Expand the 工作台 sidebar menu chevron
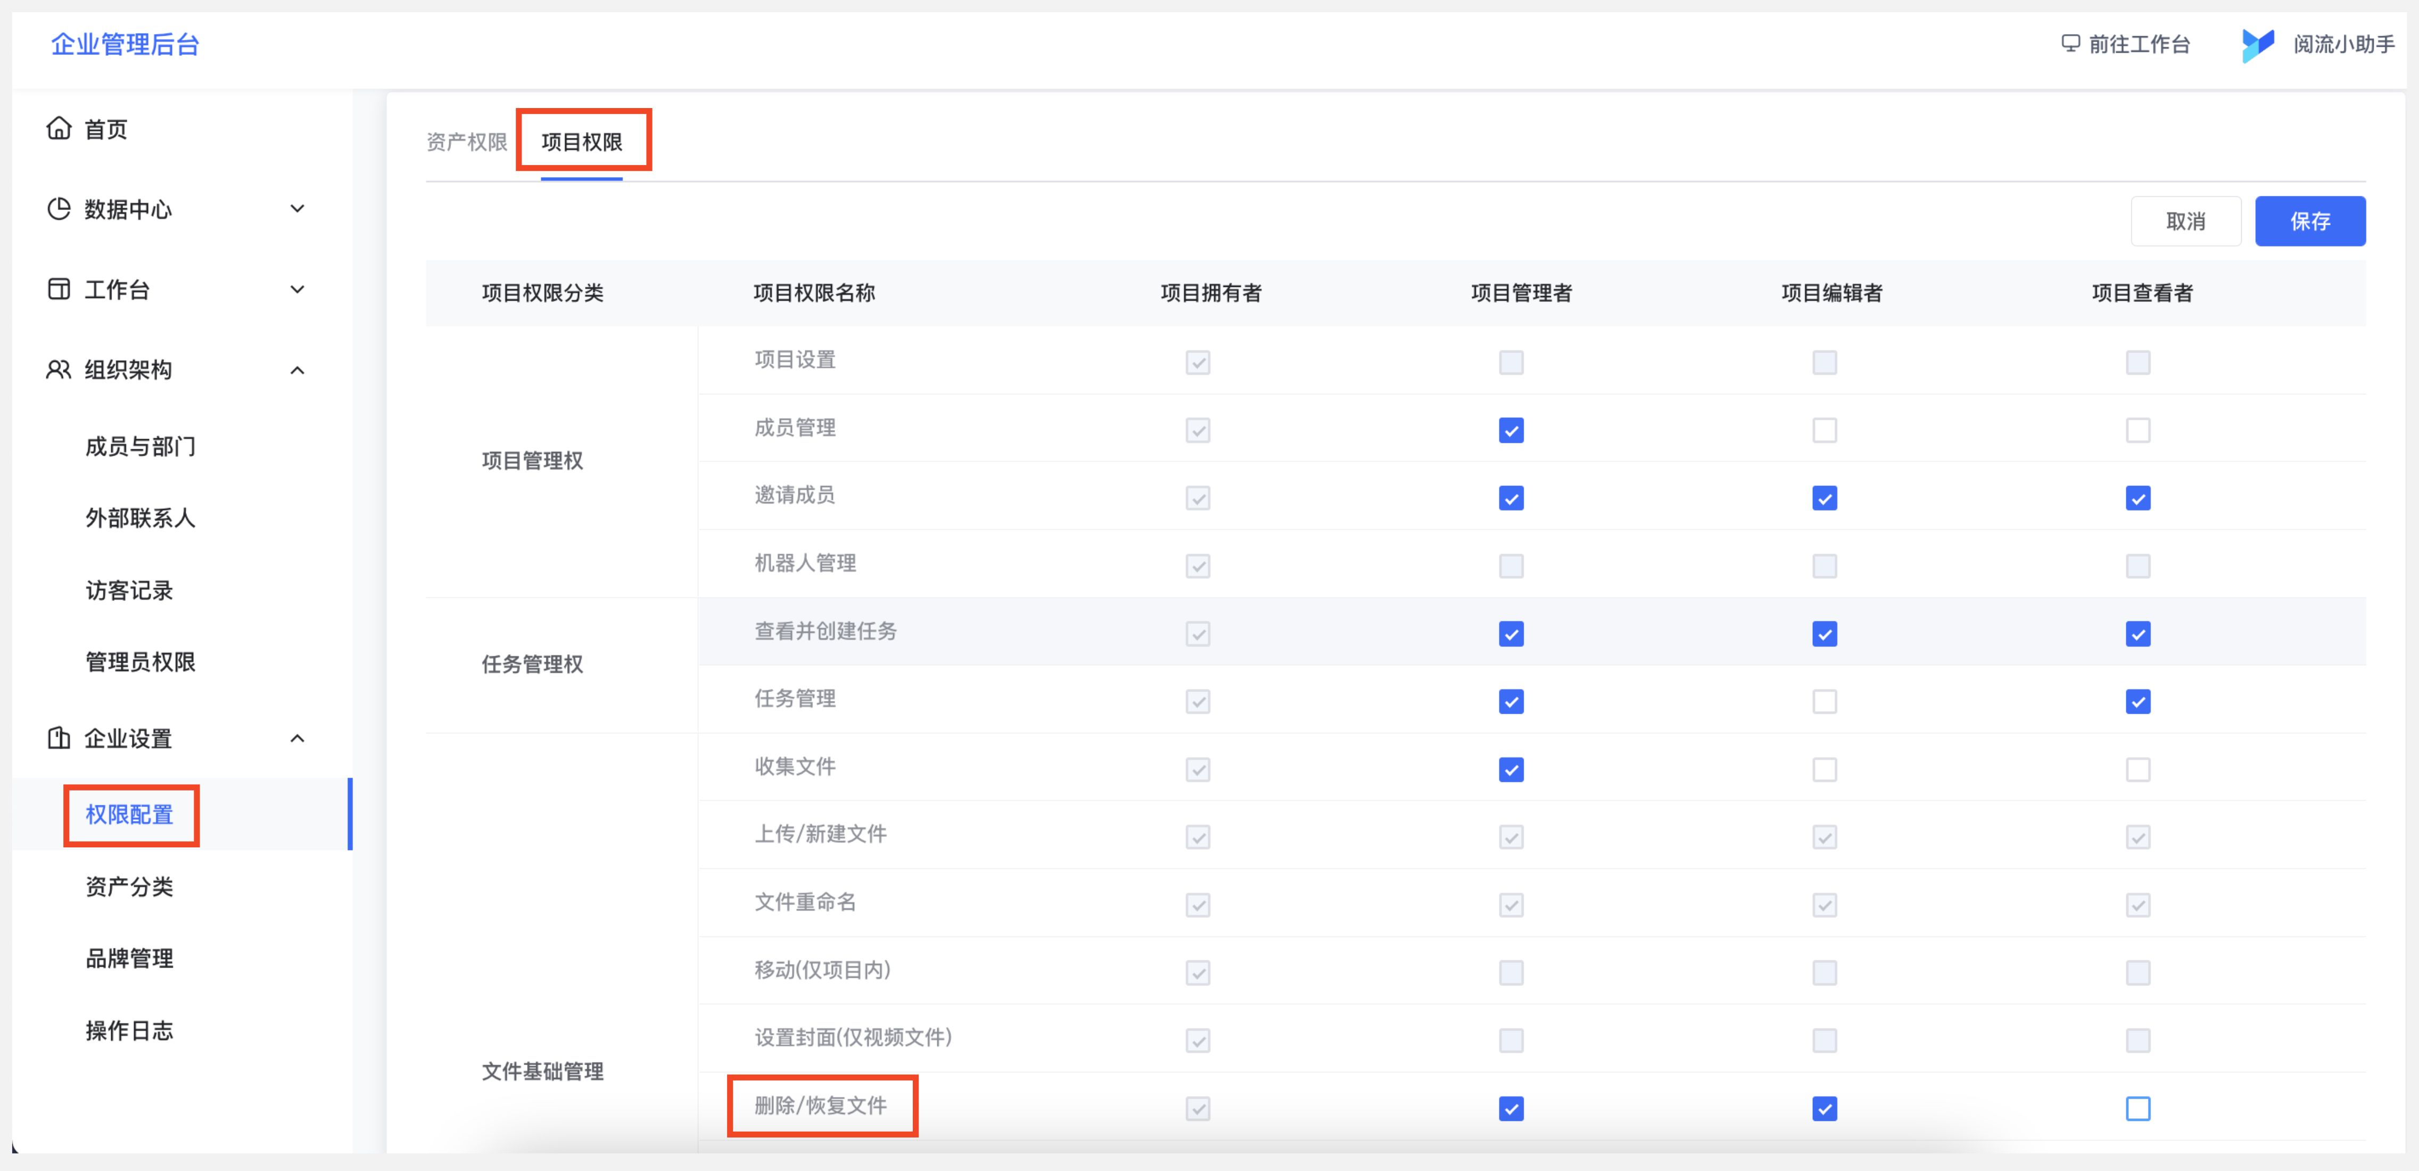 [298, 289]
